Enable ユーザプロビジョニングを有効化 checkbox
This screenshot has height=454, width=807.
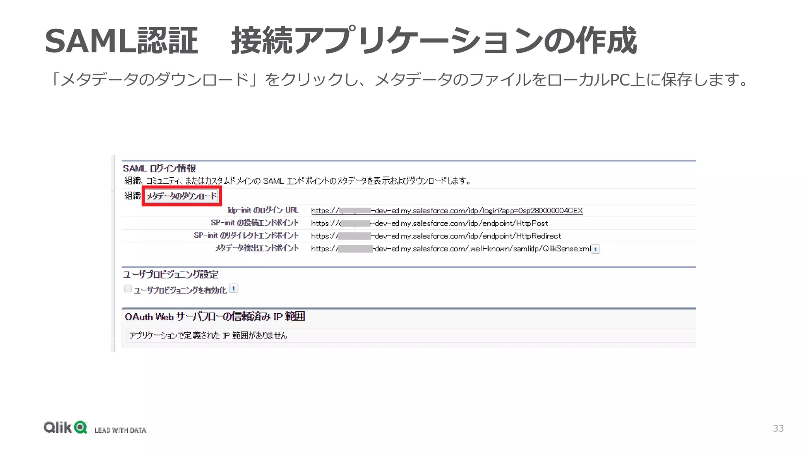[128, 289]
